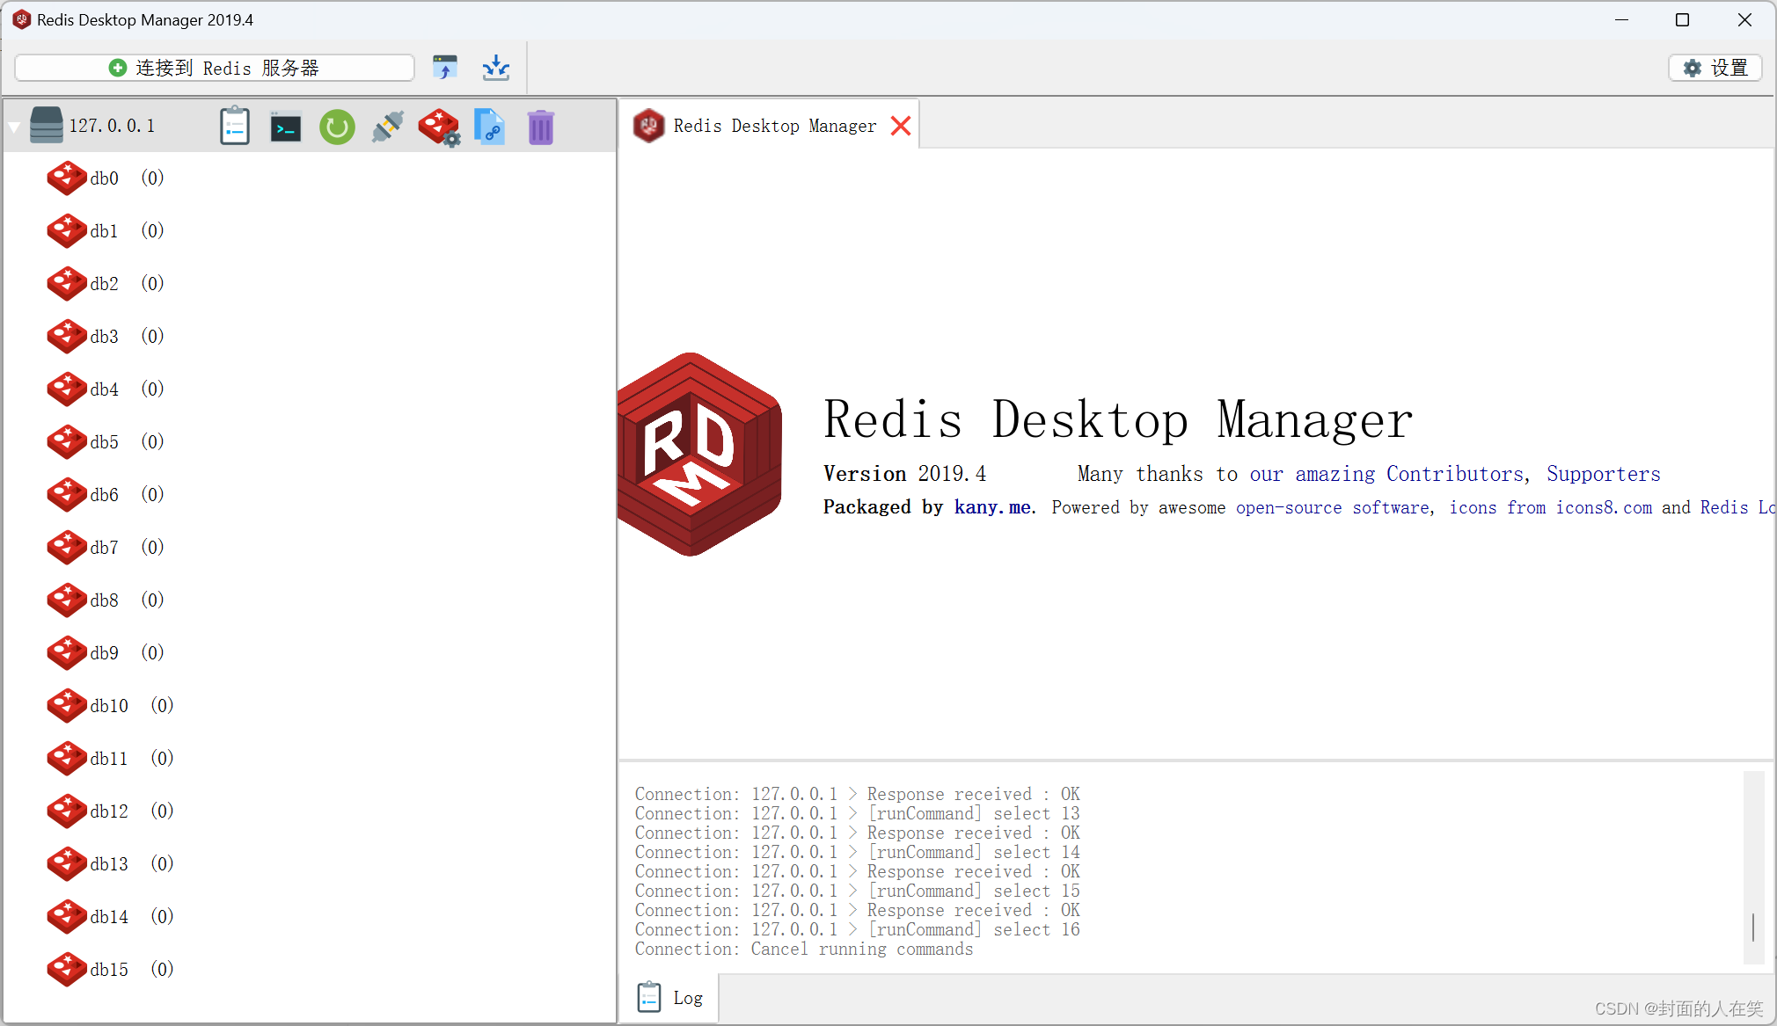1777x1026 pixels.
Task: Close the Redis Desktop Manager tab
Action: point(900,125)
